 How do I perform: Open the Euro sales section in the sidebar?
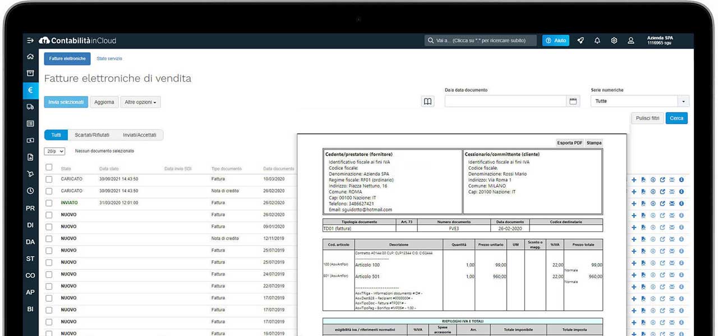click(x=30, y=90)
